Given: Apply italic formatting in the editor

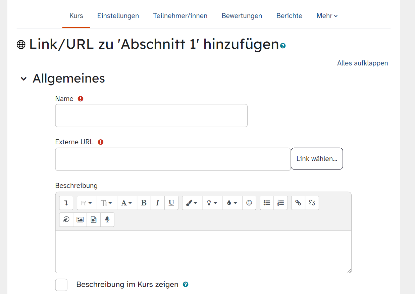Looking at the screenshot, I should click(157, 203).
